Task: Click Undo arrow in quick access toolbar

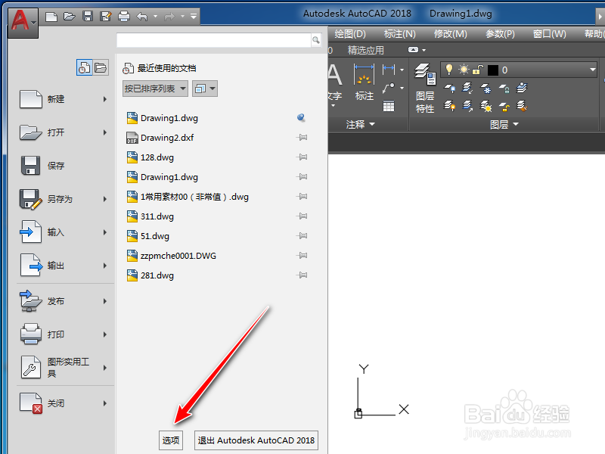Action: [142, 17]
